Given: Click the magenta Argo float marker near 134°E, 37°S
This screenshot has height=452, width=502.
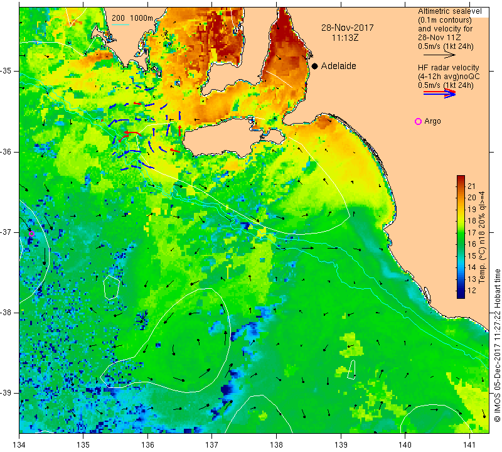Looking at the screenshot, I should click(31, 234).
